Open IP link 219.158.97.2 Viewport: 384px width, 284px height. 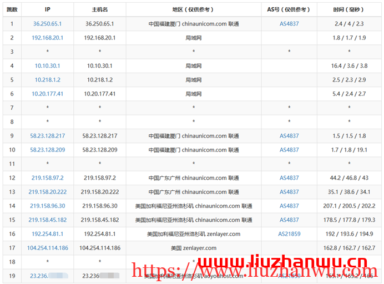click(x=48, y=177)
